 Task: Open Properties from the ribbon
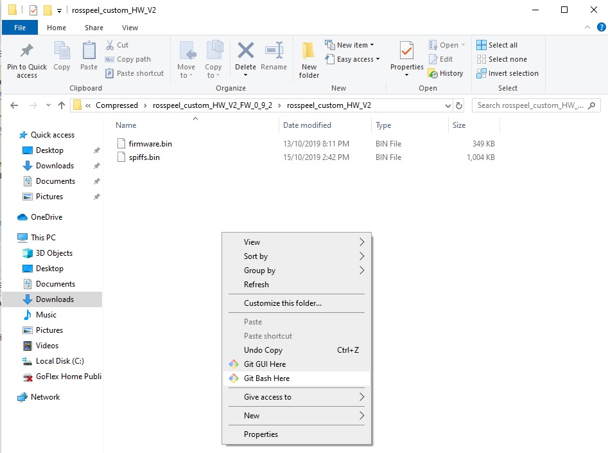[x=406, y=51]
